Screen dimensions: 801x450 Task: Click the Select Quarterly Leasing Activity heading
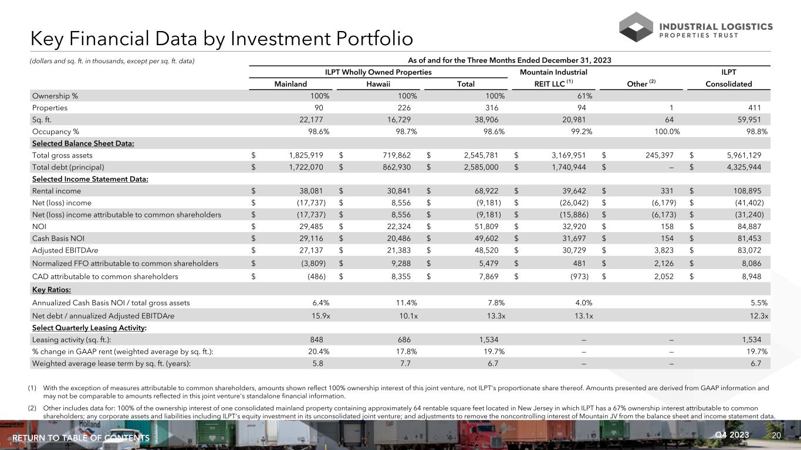89,327
